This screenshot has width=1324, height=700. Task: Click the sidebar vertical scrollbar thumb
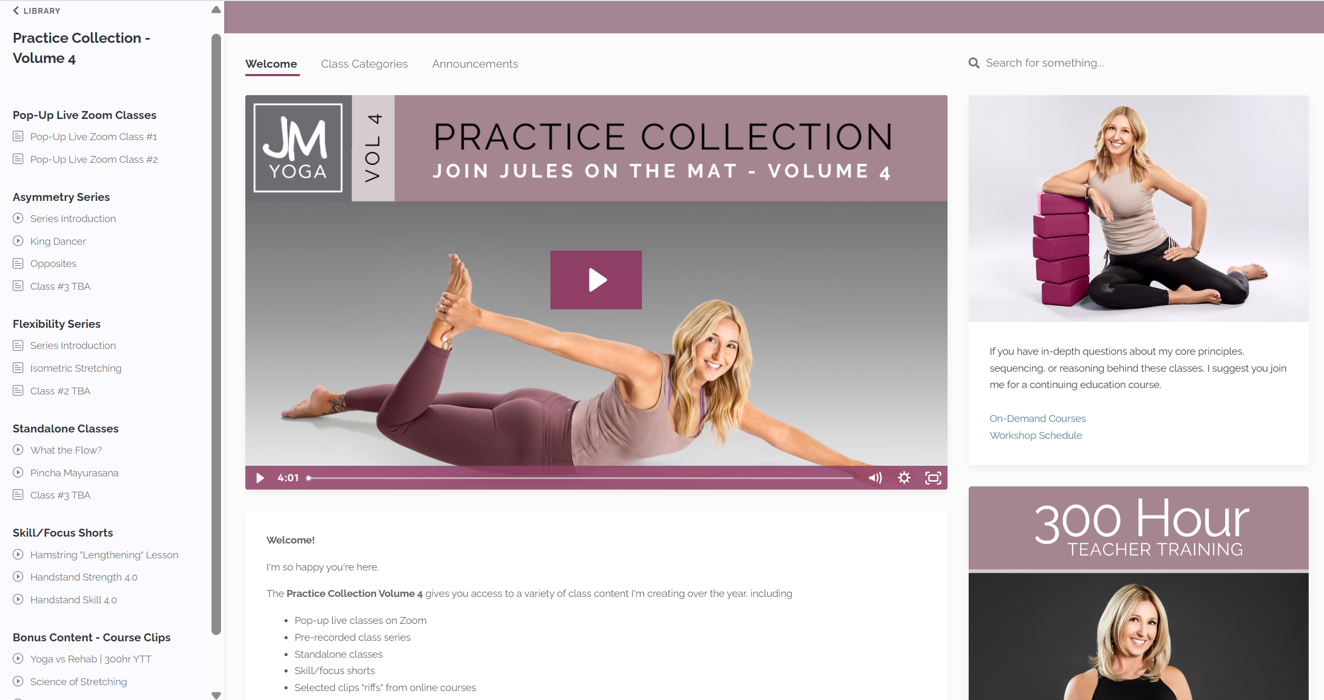pos(216,334)
